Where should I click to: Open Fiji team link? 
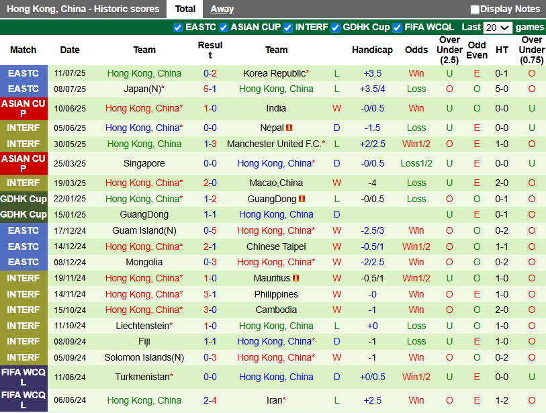[x=144, y=341]
